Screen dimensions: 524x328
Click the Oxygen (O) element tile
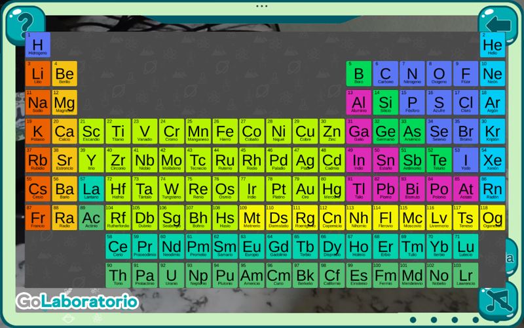point(439,73)
